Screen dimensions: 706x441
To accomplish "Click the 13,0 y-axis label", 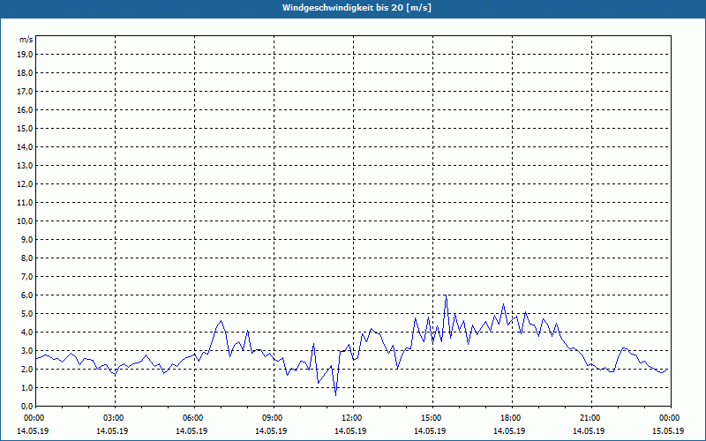I will pos(25,165).
